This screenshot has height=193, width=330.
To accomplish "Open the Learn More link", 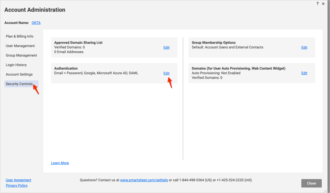I will tap(60, 163).
